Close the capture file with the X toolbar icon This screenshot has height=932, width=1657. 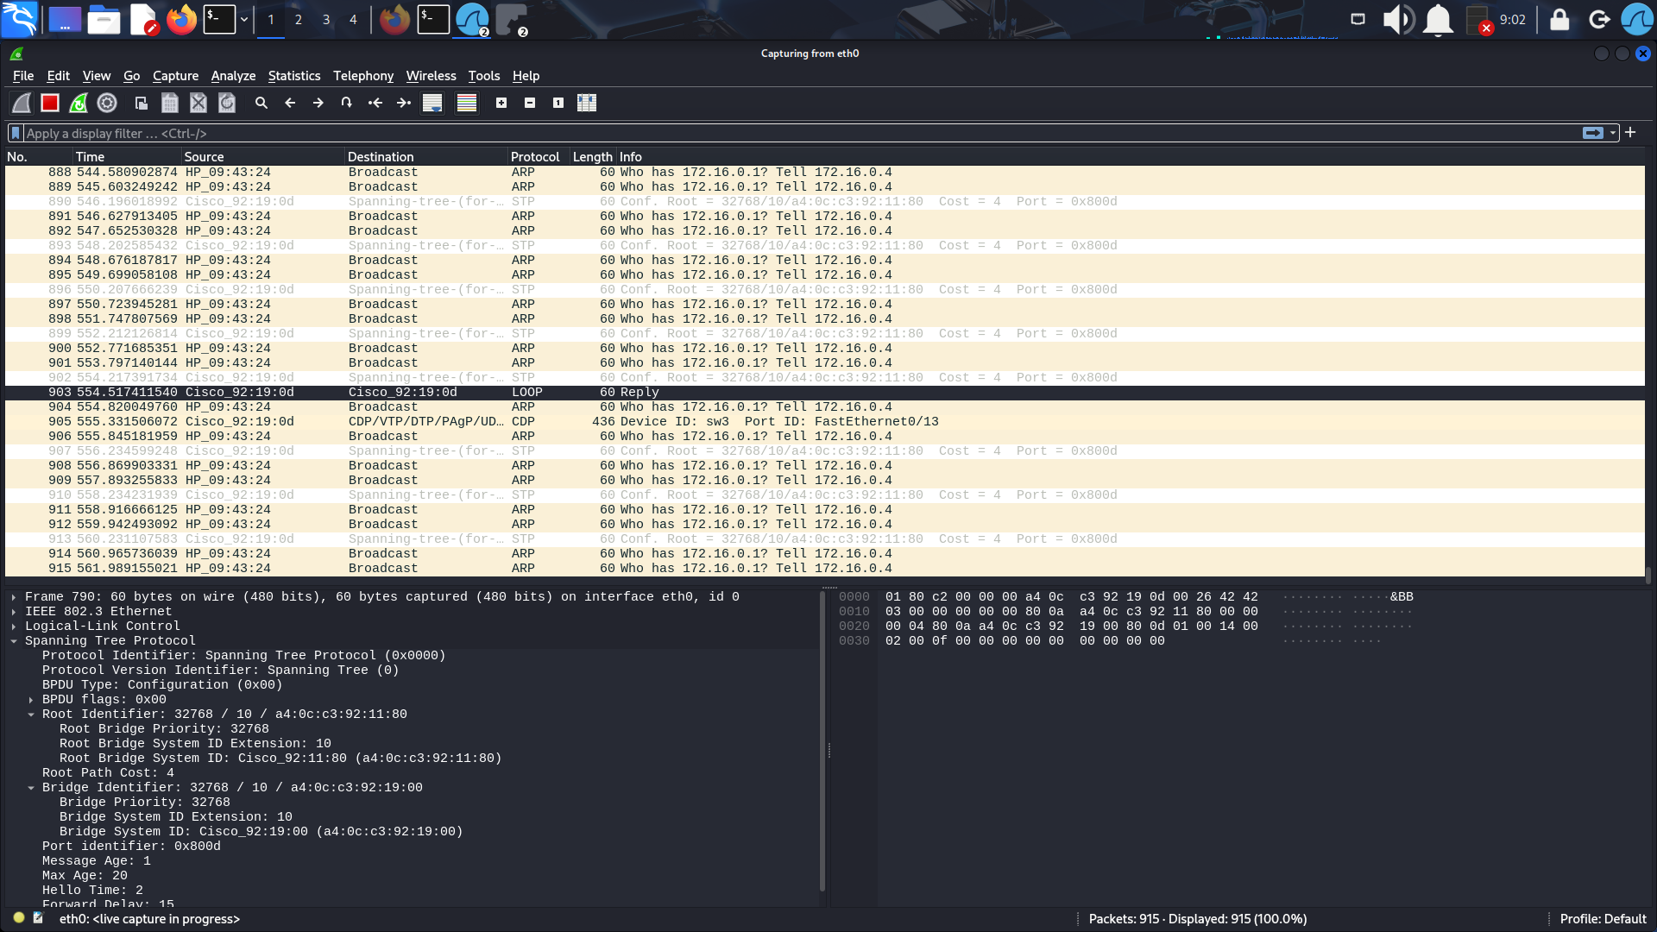pos(198,103)
